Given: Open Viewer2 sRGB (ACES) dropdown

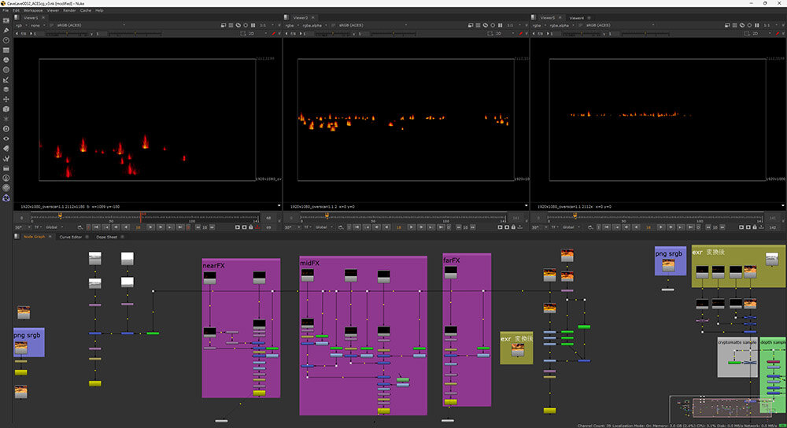Looking at the screenshot, I should tap(371, 25).
